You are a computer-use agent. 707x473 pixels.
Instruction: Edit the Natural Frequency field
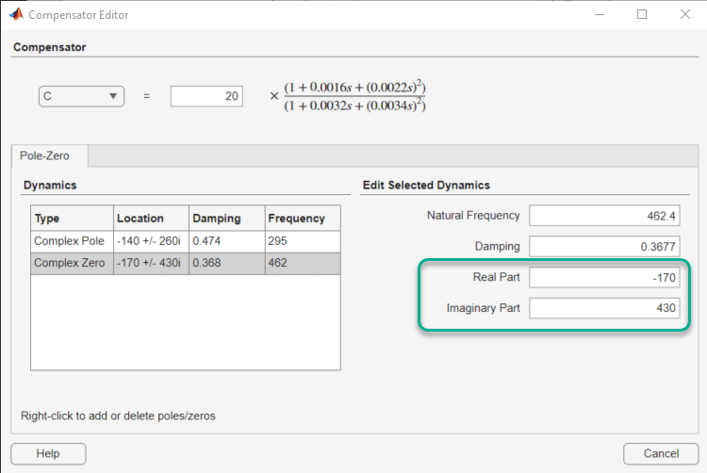[x=604, y=216]
